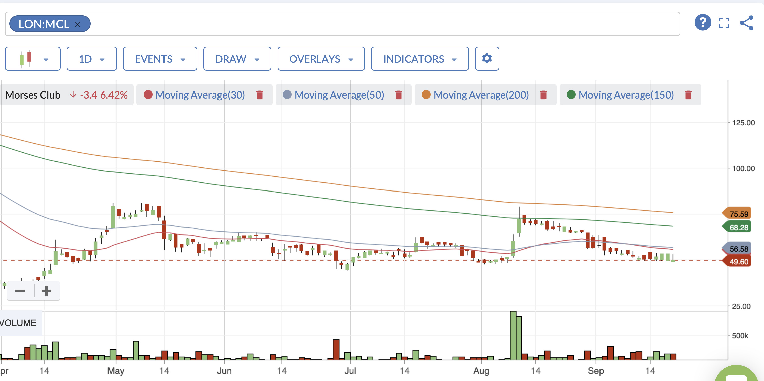Expand the EVENTS dropdown
This screenshot has width=764, height=381.
[x=160, y=59]
